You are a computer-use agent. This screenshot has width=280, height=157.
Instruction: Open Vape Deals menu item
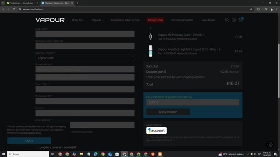click(208, 20)
